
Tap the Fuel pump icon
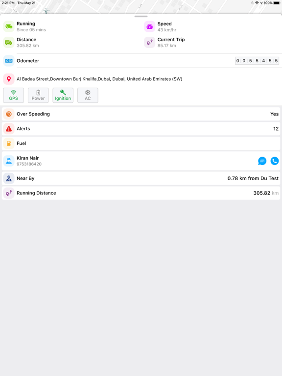click(x=9, y=143)
